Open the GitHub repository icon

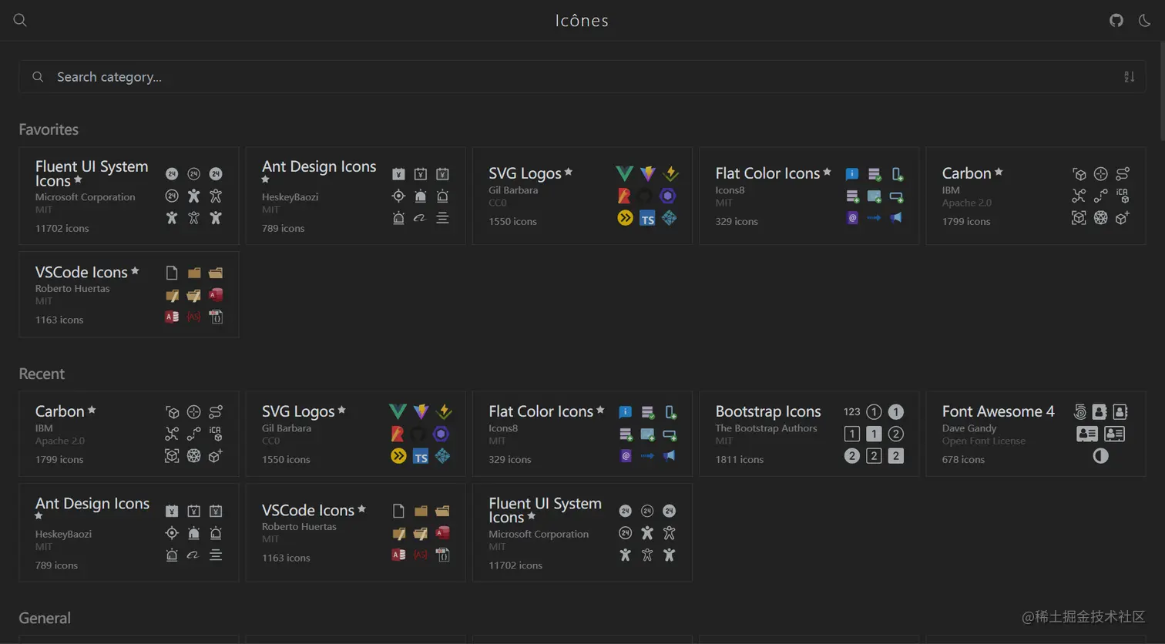(1116, 20)
